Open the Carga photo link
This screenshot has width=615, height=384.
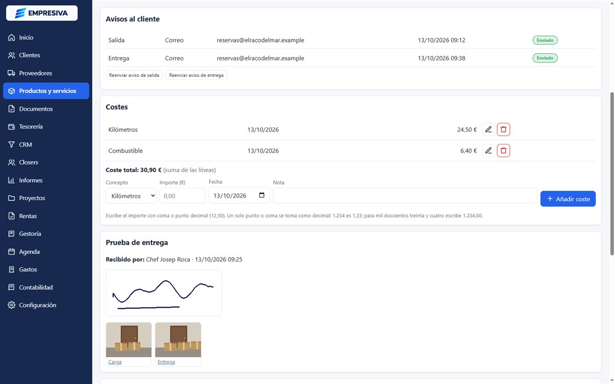tap(115, 362)
